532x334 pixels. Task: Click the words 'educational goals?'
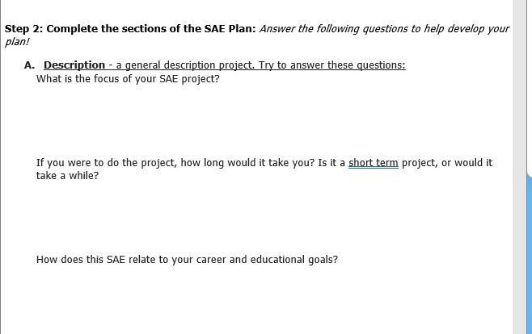click(x=294, y=260)
